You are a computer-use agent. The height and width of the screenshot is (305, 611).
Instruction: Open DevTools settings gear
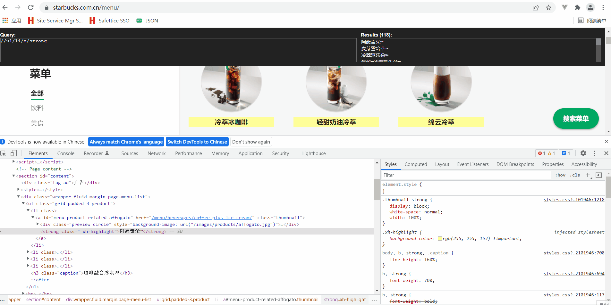pos(583,153)
